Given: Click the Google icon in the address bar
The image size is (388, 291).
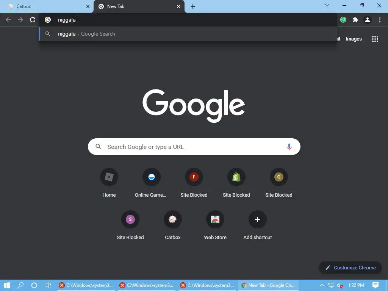Looking at the screenshot, I should click(48, 20).
